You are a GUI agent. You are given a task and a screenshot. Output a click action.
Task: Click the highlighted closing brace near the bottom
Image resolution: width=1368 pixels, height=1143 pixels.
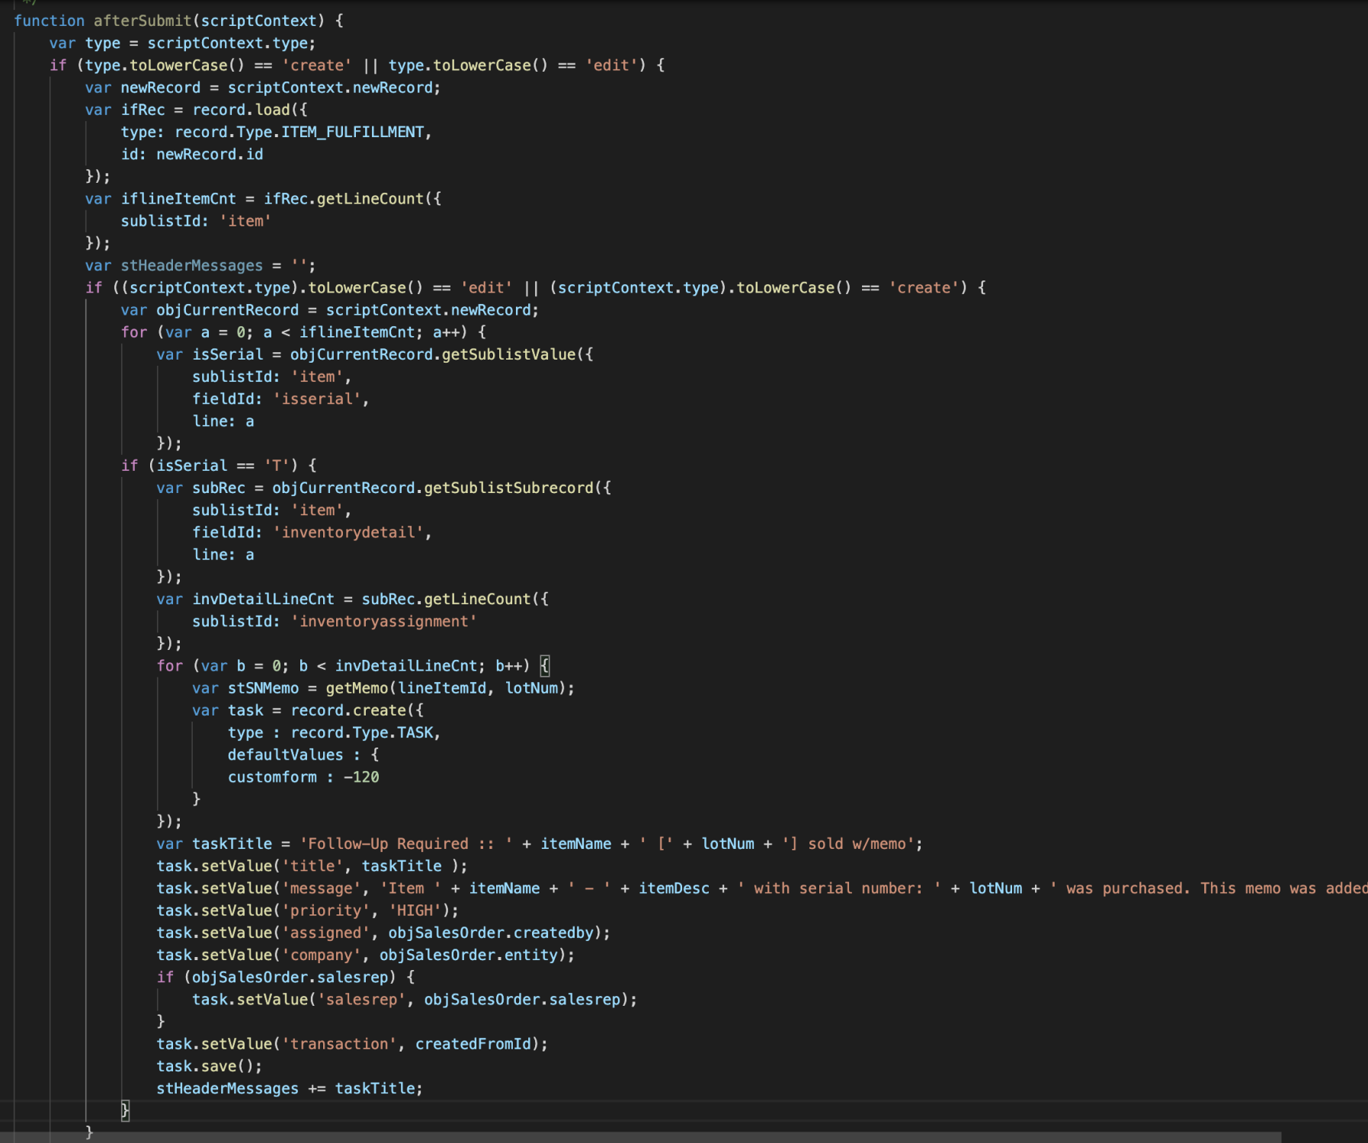click(125, 1110)
